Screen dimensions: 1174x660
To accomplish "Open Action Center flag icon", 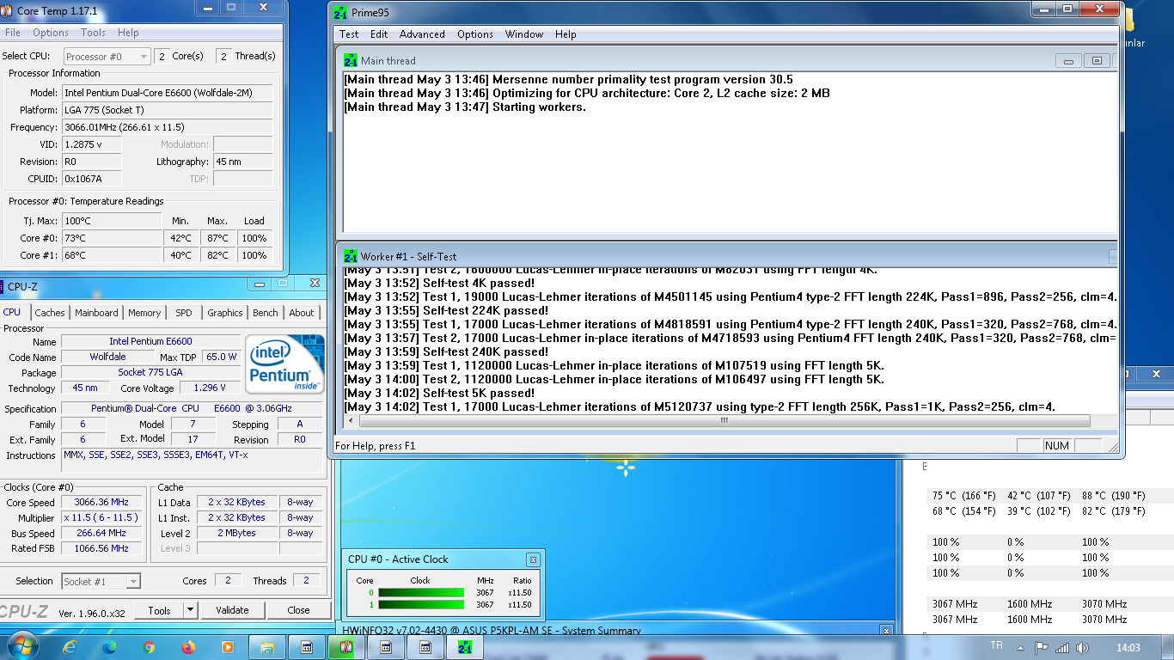I will [x=1042, y=647].
